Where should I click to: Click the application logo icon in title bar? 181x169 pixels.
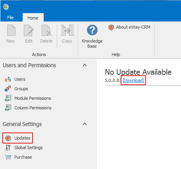[6, 7]
